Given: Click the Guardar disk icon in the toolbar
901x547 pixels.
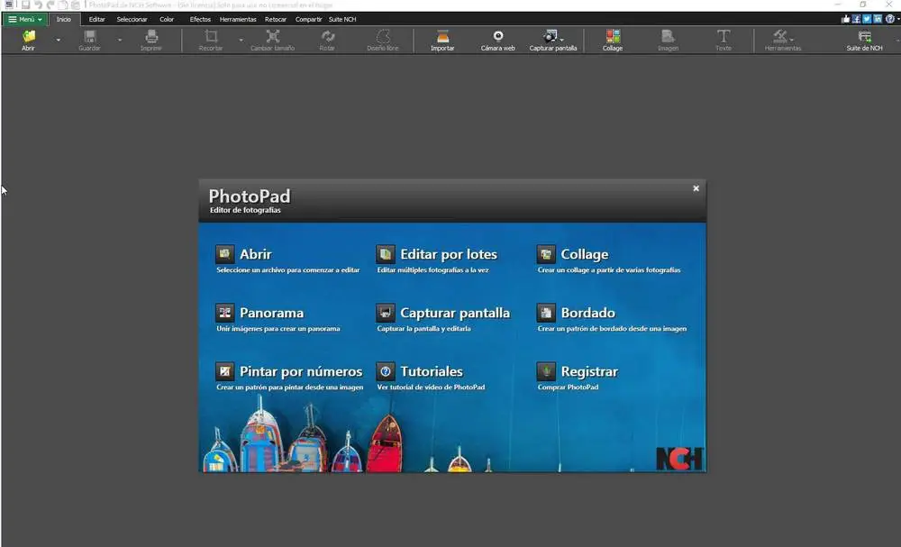Looking at the screenshot, I should (89, 37).
